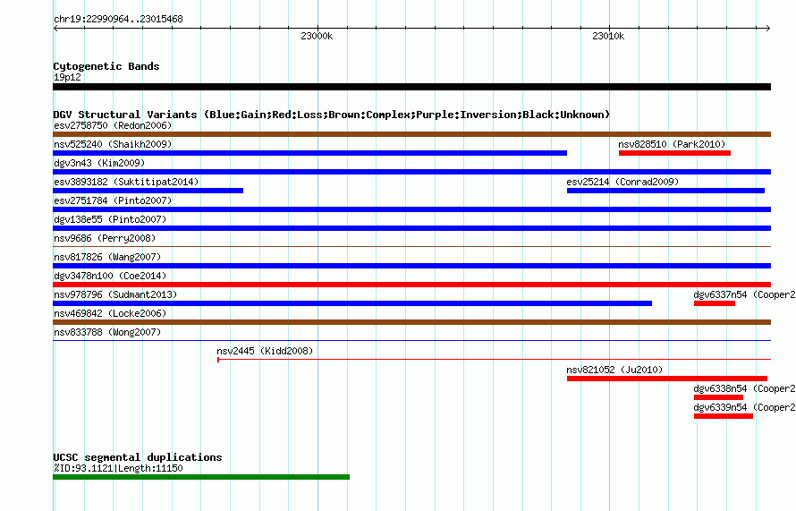Image resolution: width=796 pixels, height=511 pixels.
Task: Select the blue dgv138e55 gain bar
Action: point(411,228)
